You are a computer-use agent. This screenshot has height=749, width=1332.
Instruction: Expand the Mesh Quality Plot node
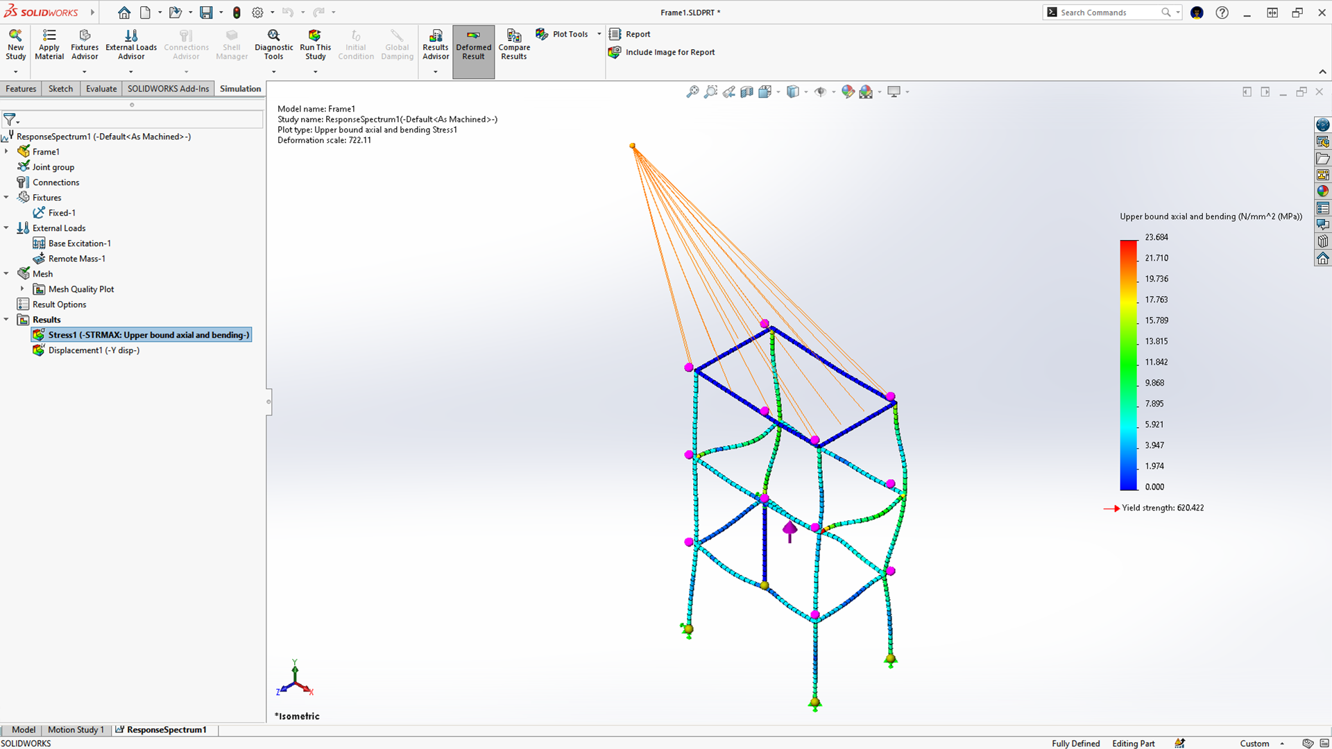pyautogui.click(x=22, y=289)
